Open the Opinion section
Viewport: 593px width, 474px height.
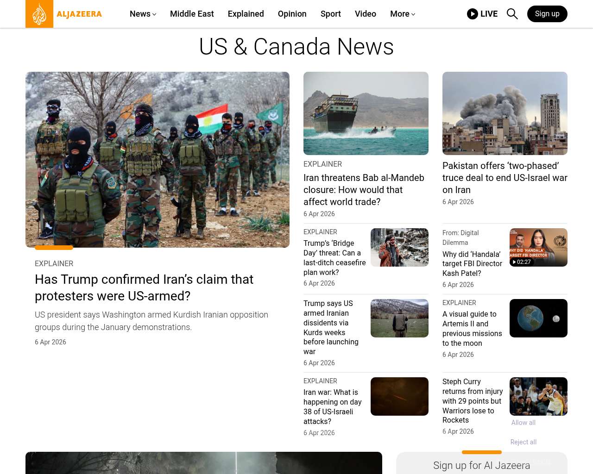coord(292,14)
